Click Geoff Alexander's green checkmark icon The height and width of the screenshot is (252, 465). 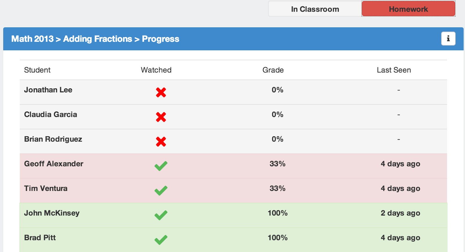[161, 166]
